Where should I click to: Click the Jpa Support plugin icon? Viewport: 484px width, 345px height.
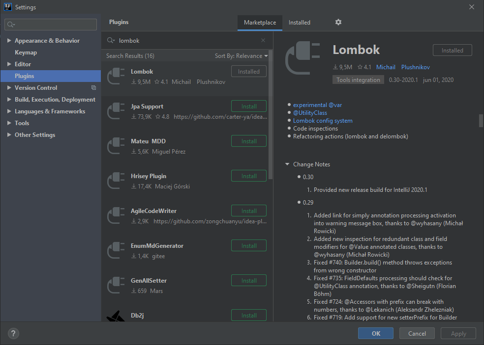point(116,111)
